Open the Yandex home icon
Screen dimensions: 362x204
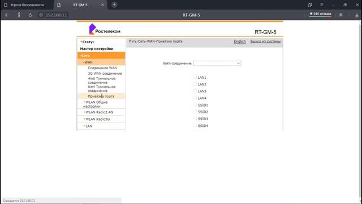tap(19, 15)
